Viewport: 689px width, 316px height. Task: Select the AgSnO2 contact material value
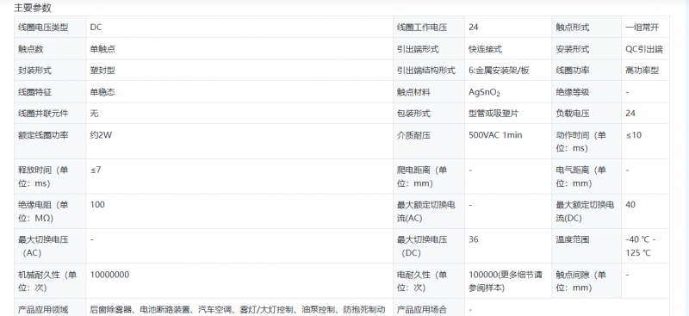(484, 92)
